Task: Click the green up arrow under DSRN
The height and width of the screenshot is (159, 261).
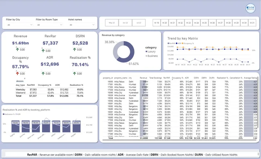Action: pos(74,49)
